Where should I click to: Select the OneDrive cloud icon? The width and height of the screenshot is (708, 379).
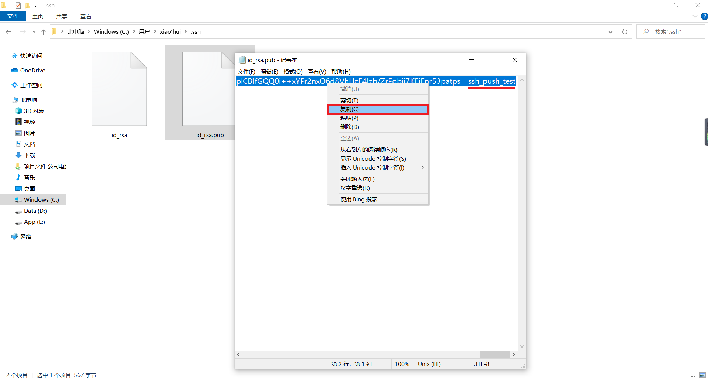(15, 70)
